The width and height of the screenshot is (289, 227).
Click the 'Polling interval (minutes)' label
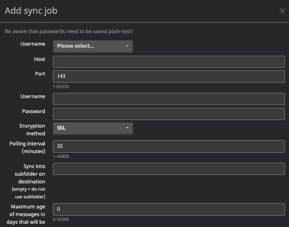(27, 147)
